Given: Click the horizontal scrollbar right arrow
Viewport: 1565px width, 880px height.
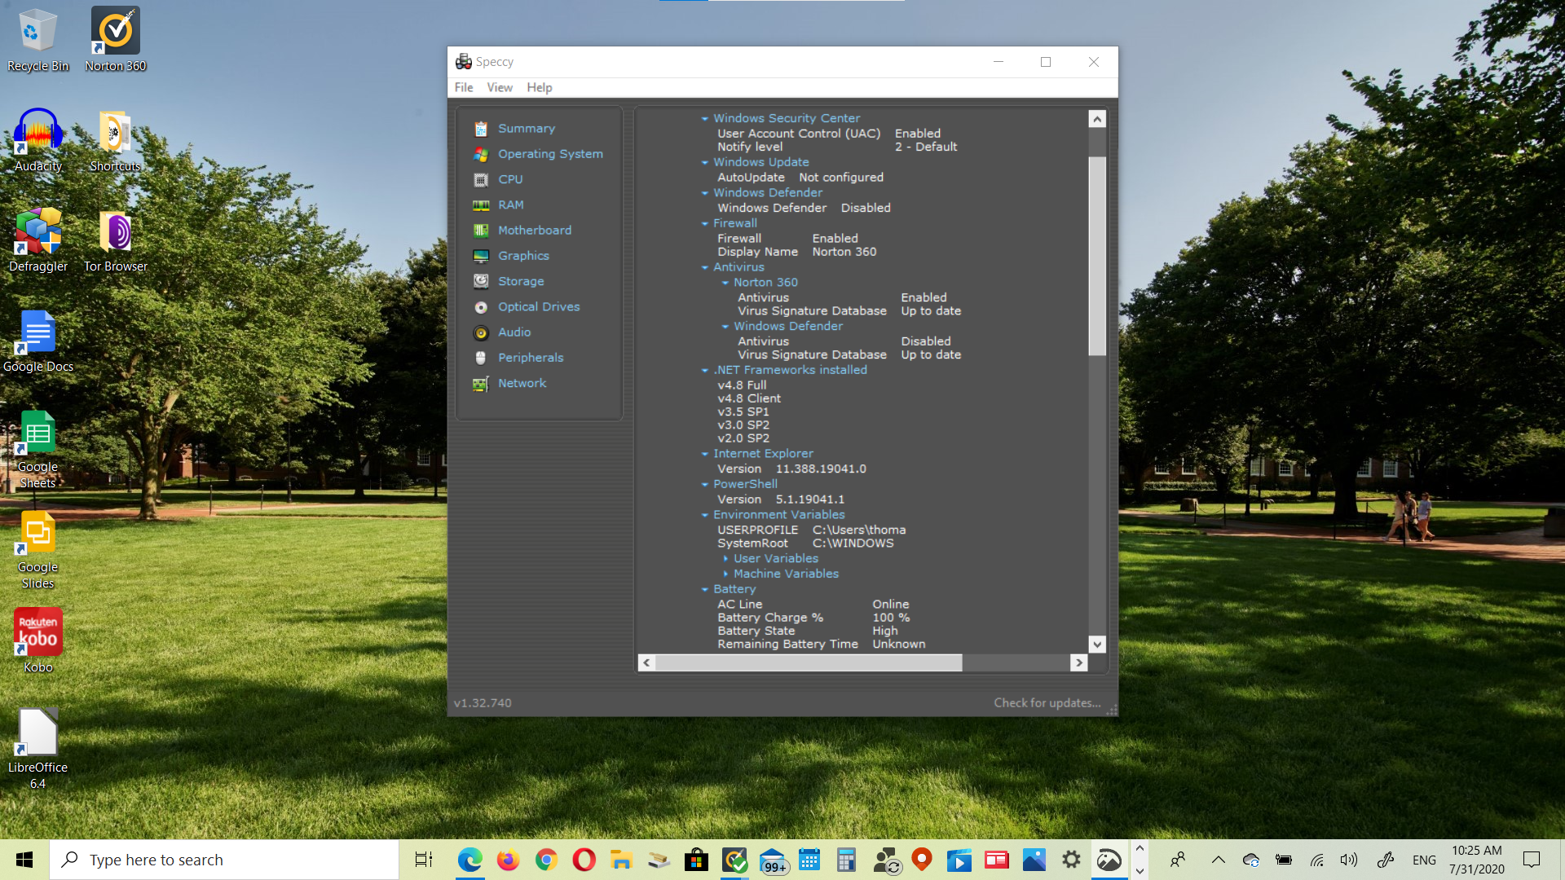Looking at the screenshot, I should [x=1079, y=663].
